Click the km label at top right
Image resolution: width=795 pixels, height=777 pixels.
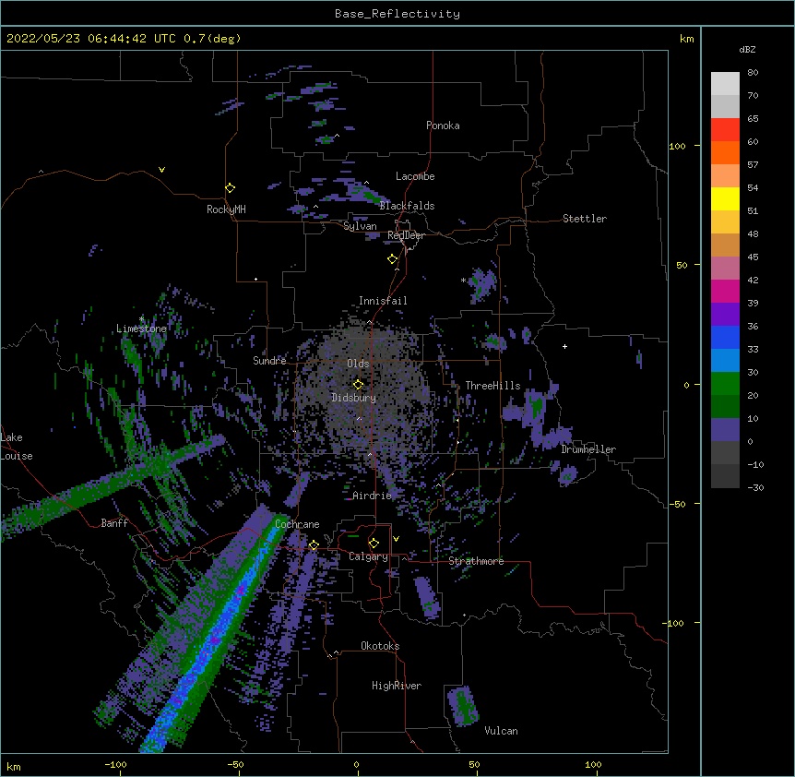tap(687, 39)
